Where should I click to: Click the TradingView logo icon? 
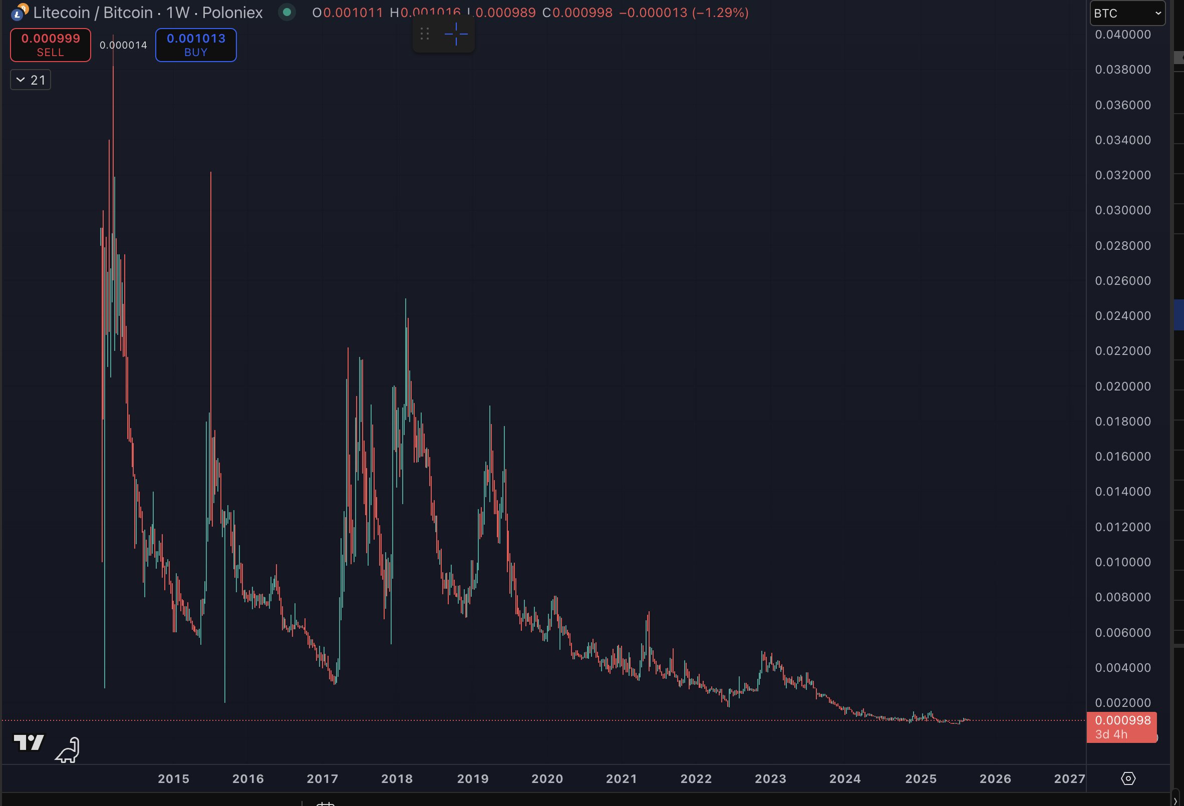click(29, 742)
